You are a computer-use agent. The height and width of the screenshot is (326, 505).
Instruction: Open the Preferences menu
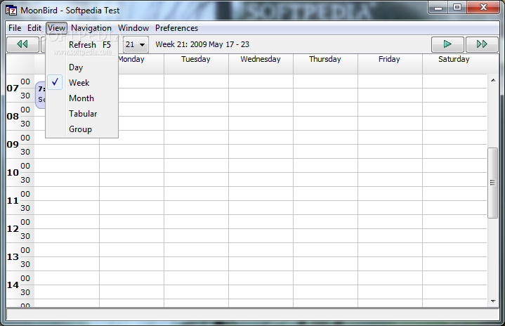coord(176,28)
